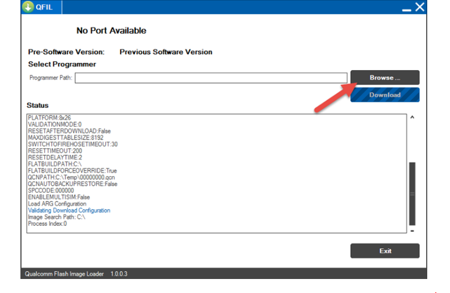
Task: Click the Browse ... button
Action: (385, 78)
